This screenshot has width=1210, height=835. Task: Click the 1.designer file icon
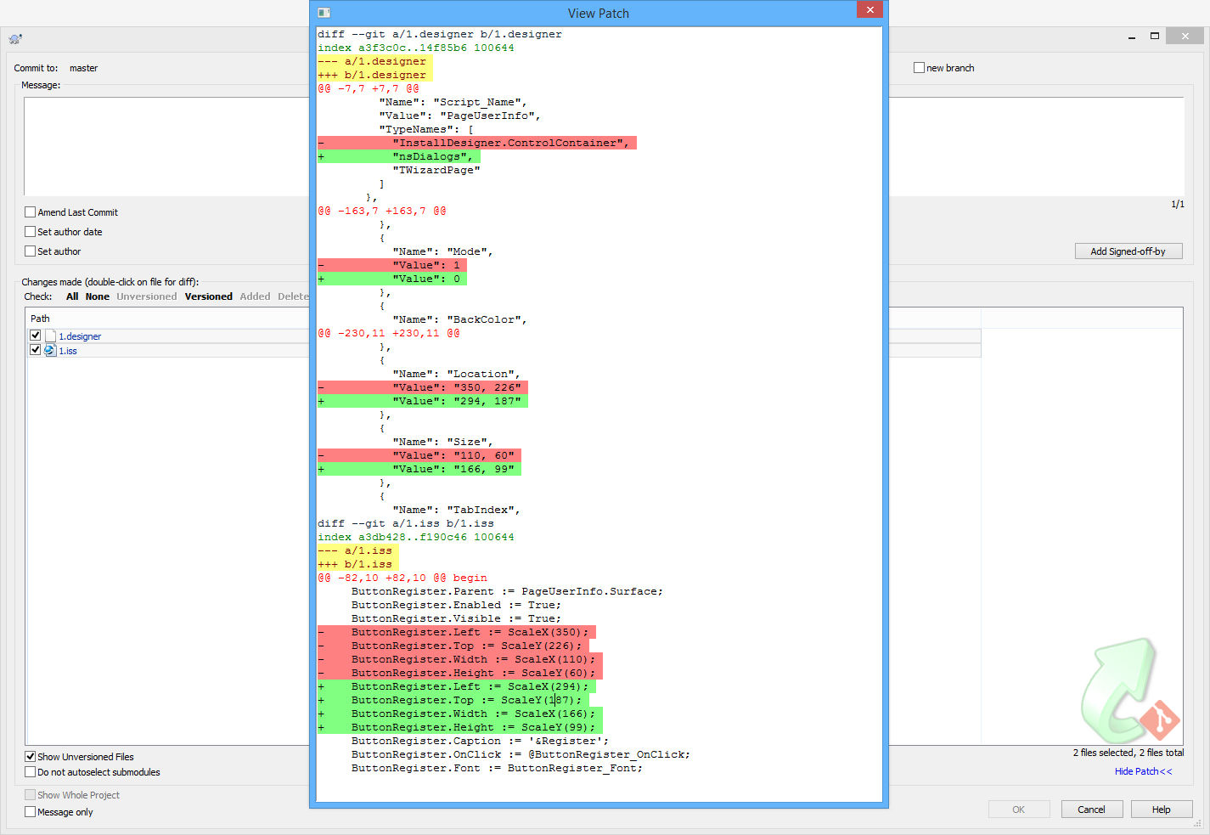50,336
